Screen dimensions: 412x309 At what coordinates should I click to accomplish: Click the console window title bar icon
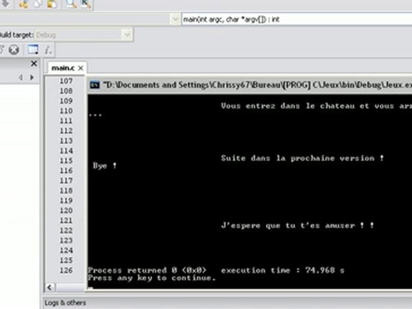(x=94, y=85)
